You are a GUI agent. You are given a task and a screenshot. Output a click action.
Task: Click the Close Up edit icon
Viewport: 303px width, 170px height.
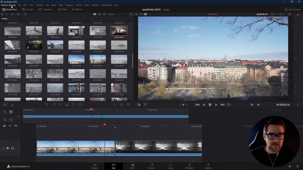pos(67,105)
